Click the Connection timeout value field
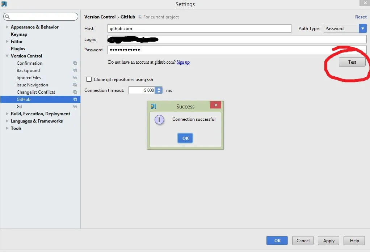The image size is (370, 252). coord(142,90)
